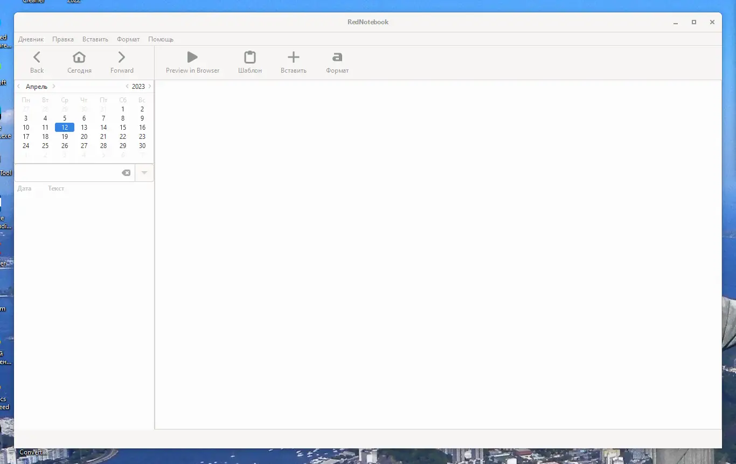Open the Помощь menu

click(161, 39)
